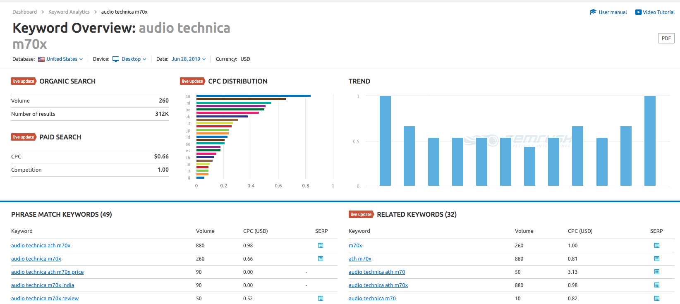The width and height of the screenshot is (680, 304).
Task: Export report with the PDF button
Action: click(666, 38)
